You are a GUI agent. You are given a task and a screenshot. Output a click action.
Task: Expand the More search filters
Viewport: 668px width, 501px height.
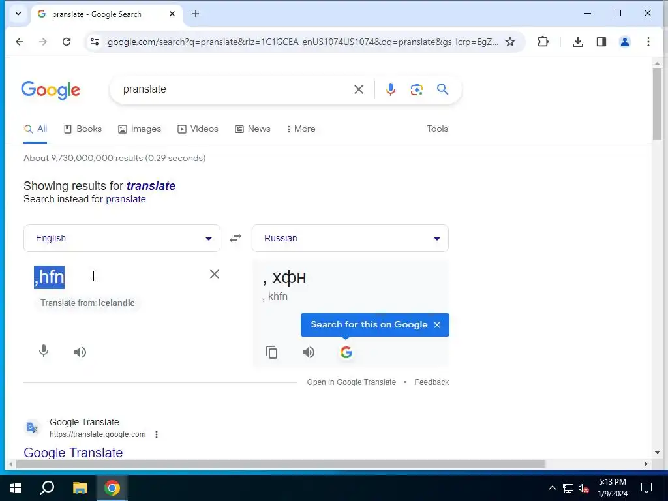tap(301, 129)
